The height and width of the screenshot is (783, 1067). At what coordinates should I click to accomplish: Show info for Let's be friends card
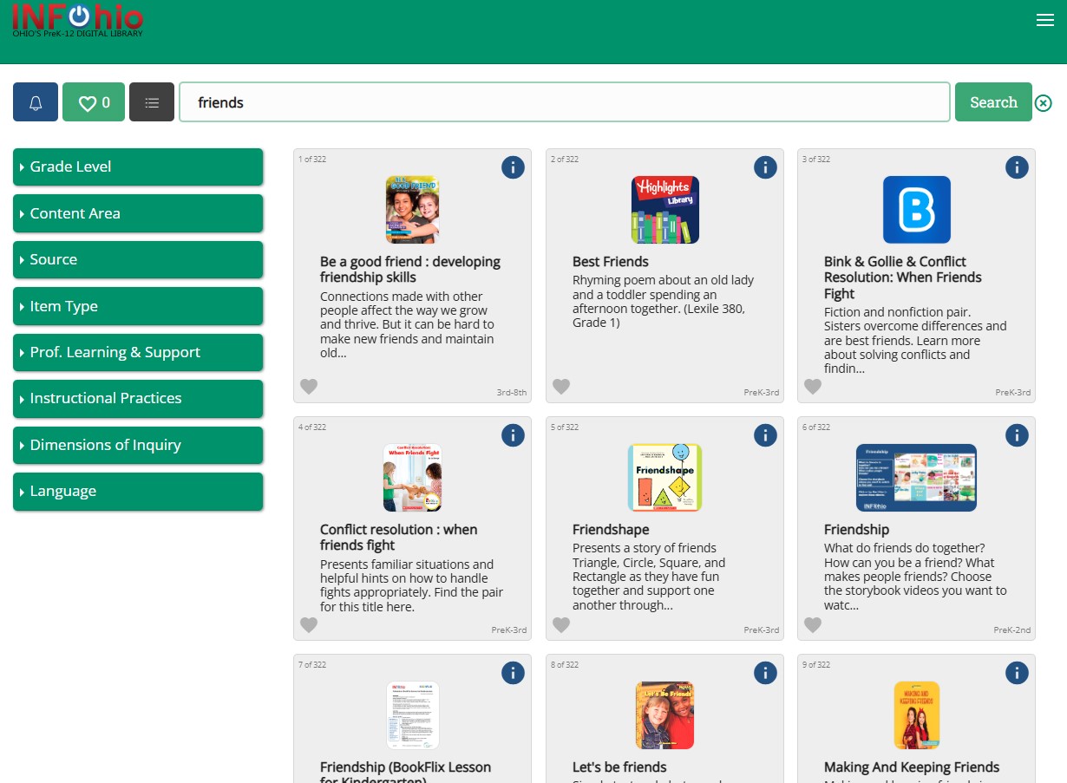click(765, 673)
